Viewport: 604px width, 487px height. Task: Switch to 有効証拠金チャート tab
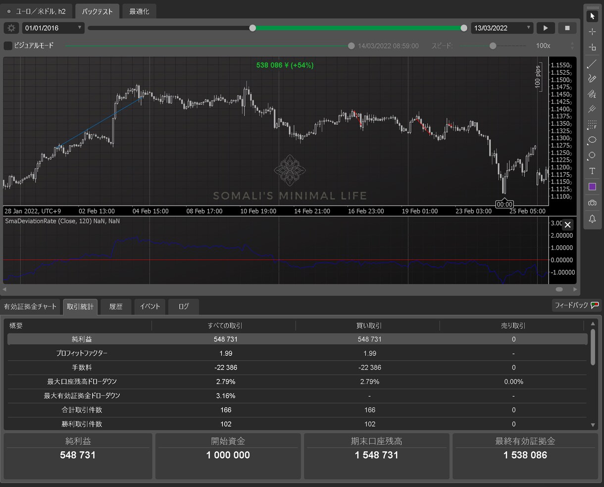click(x=30, y=307)
